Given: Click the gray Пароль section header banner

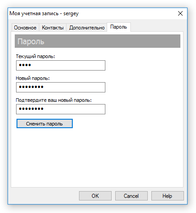Looking at the screenshot, I should click(97, 41).
